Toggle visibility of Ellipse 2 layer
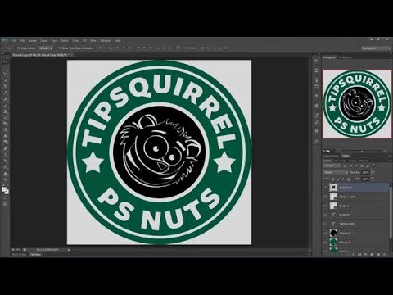 coord(325,243)
